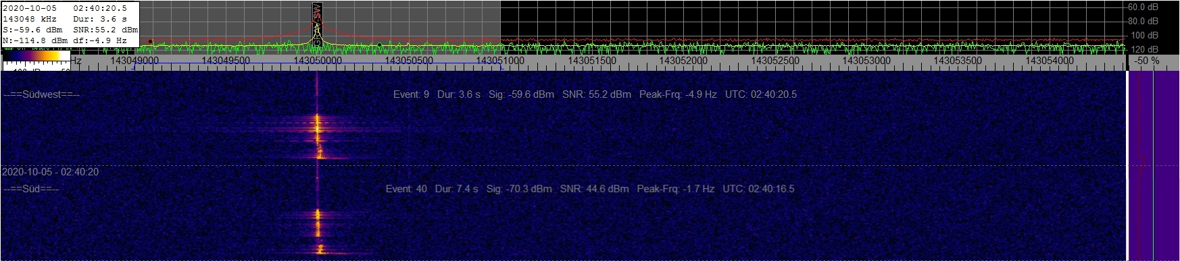Click the 143051500 frequency tick label
The image size is (1180, 261).
pos(592,61)
